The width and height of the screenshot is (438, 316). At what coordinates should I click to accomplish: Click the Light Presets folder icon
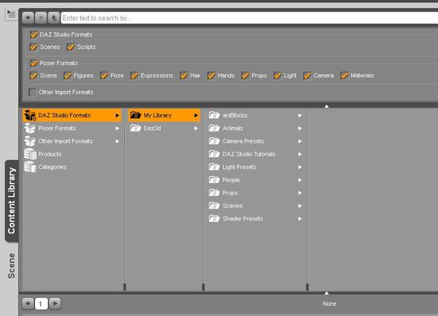pos(214,167)
